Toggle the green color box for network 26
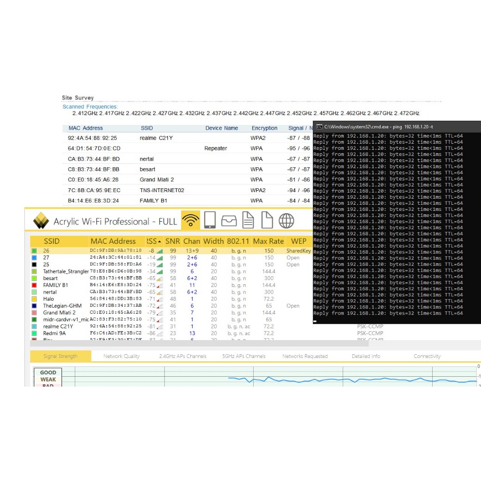Viewport: 481px width, 481px height. pos(34,251)
